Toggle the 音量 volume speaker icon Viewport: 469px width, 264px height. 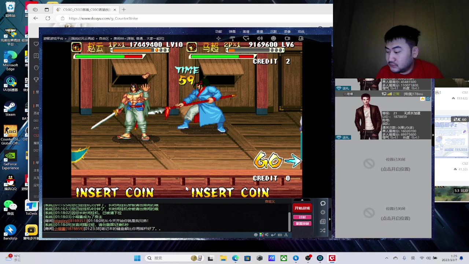(x=260, y=38)
